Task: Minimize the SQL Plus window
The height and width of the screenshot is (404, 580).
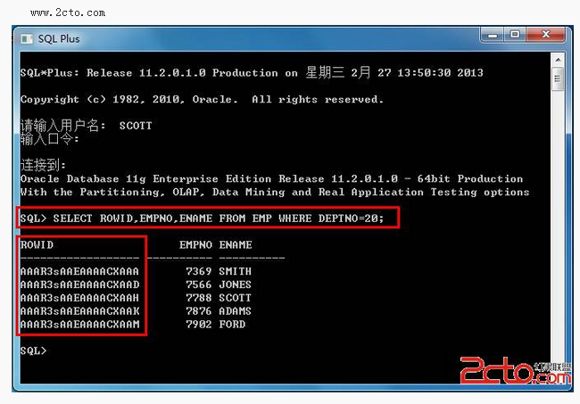Action: pos(493,35)
